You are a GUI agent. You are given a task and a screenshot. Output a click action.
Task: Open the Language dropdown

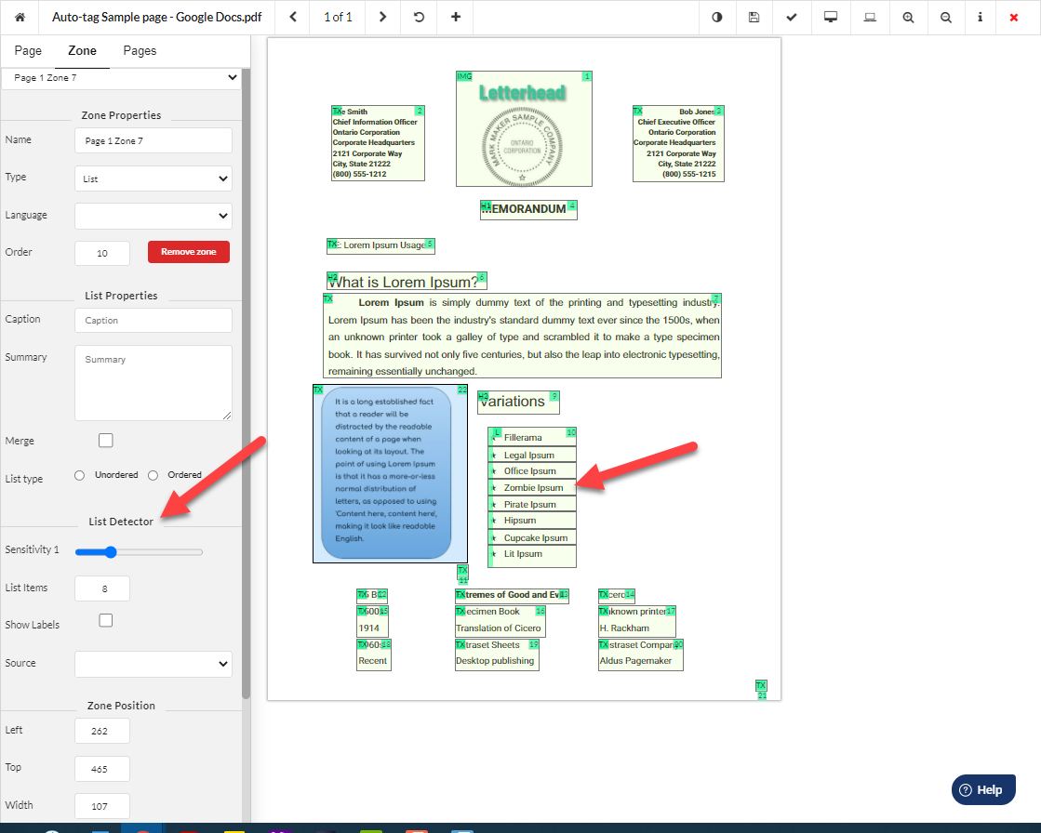point(153,214)
